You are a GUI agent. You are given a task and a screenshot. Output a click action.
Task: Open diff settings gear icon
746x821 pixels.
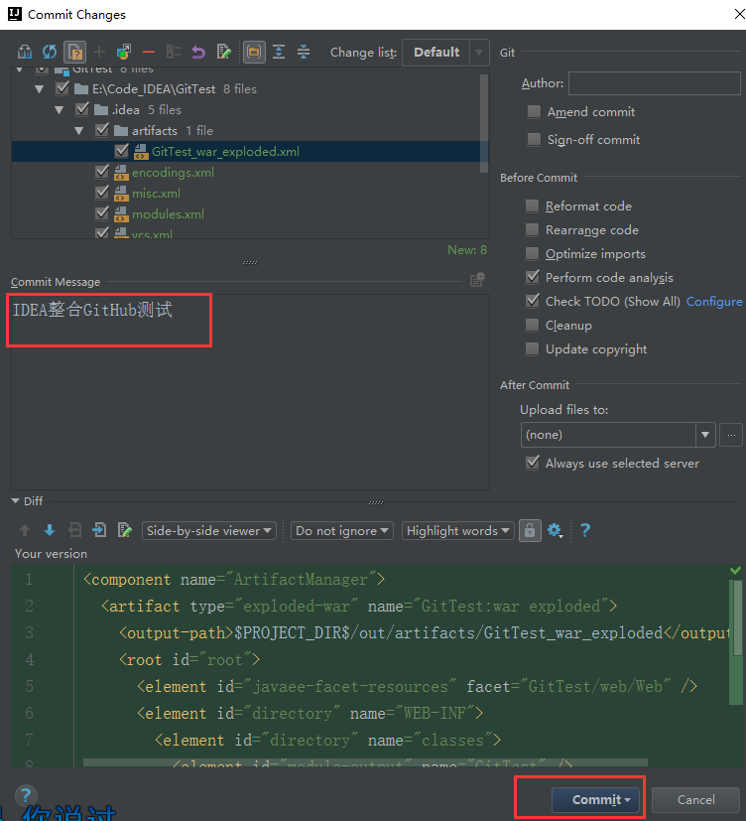(x=556, y=530)
